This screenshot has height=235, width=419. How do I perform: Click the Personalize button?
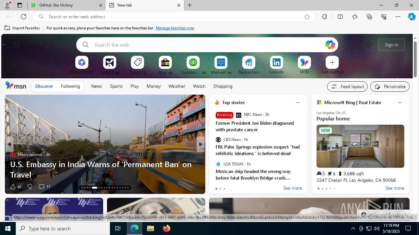pos(390,86)
